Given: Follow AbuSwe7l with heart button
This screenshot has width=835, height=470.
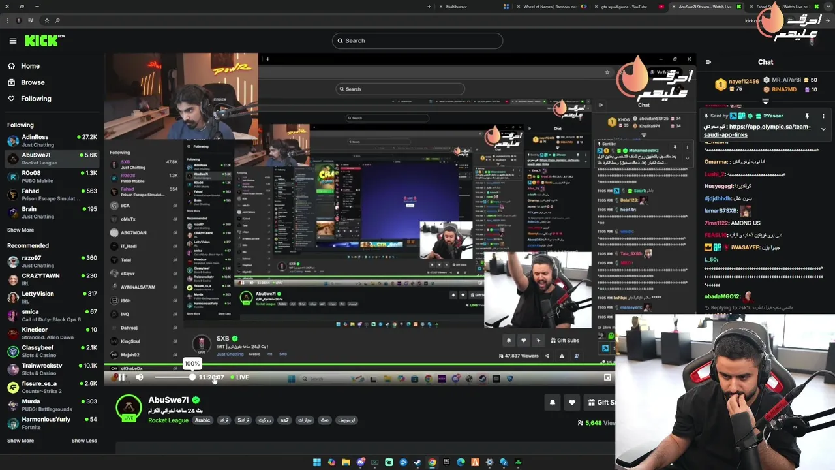Looking at the screenshot, I should [572, 403].
